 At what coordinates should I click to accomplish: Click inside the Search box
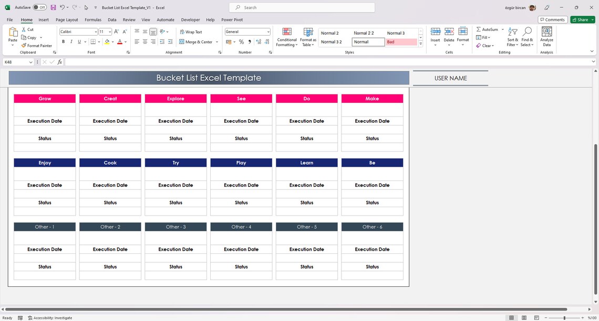(x=301, y=7)
